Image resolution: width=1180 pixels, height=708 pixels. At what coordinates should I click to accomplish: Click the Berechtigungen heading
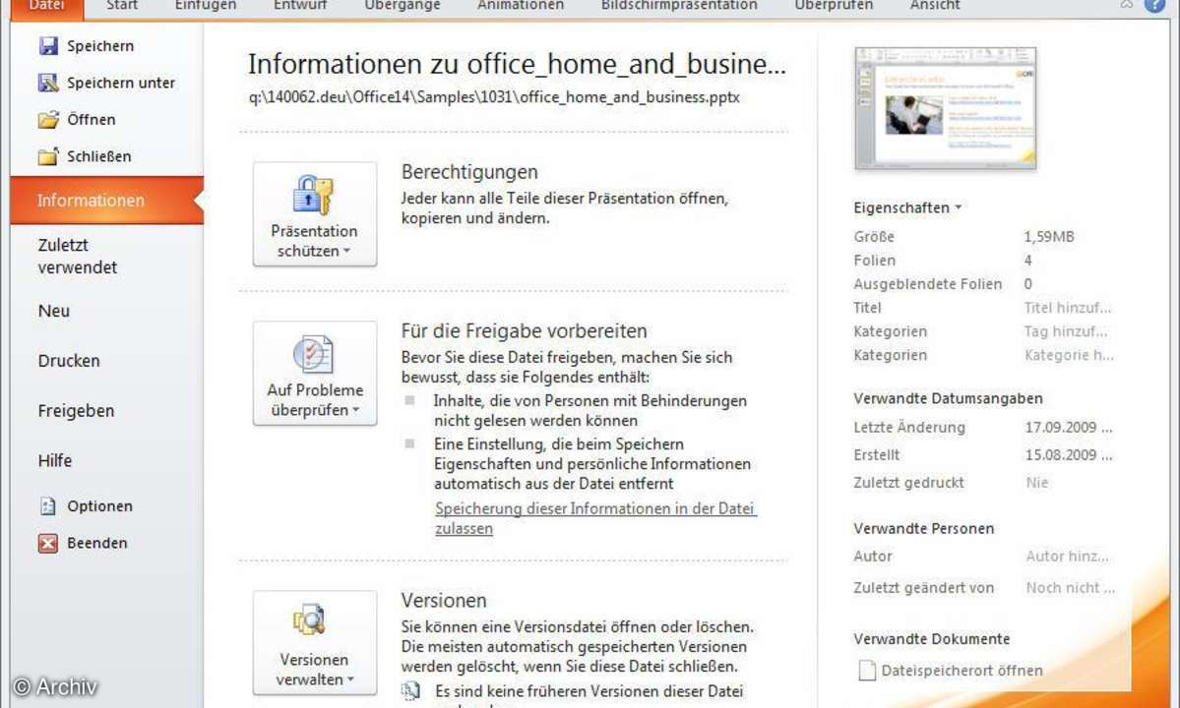point(469,172)
